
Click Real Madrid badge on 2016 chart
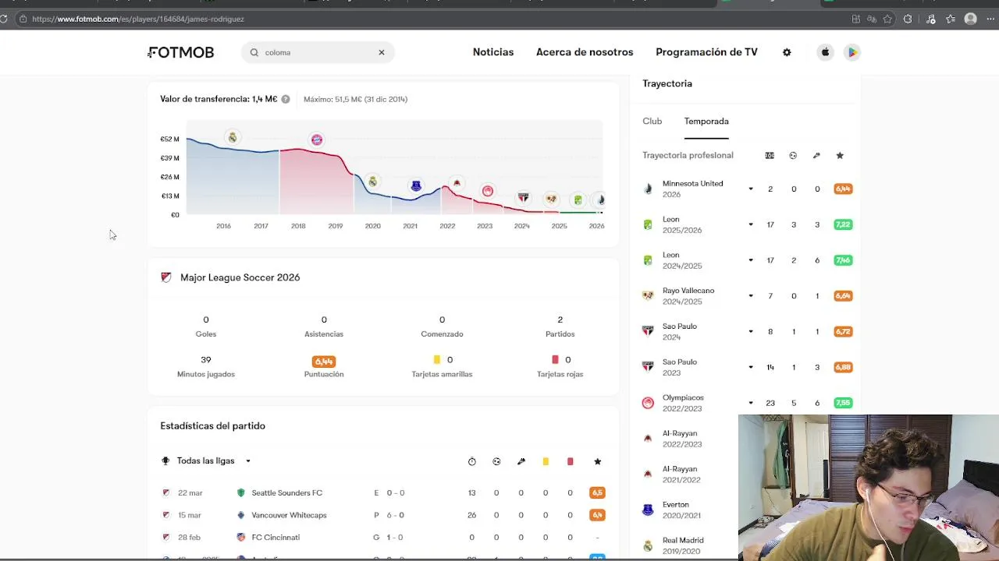[x=232, y=137]
